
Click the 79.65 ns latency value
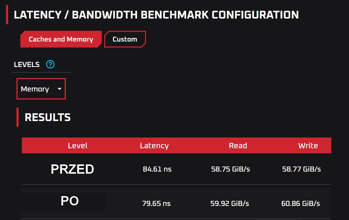156,204
